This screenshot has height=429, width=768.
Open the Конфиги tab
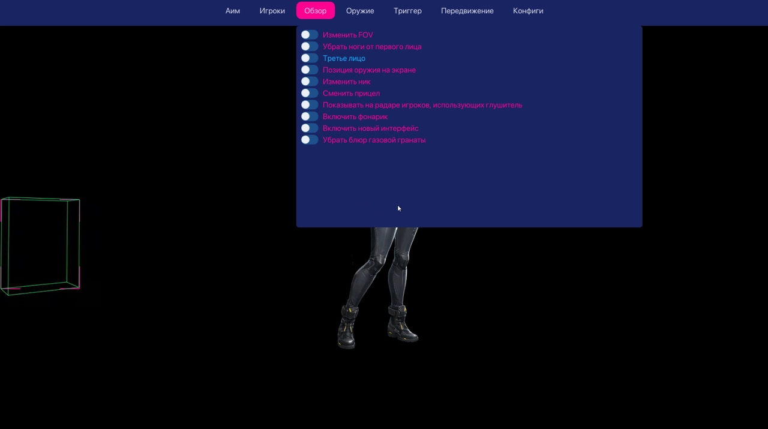click(528, 11)
